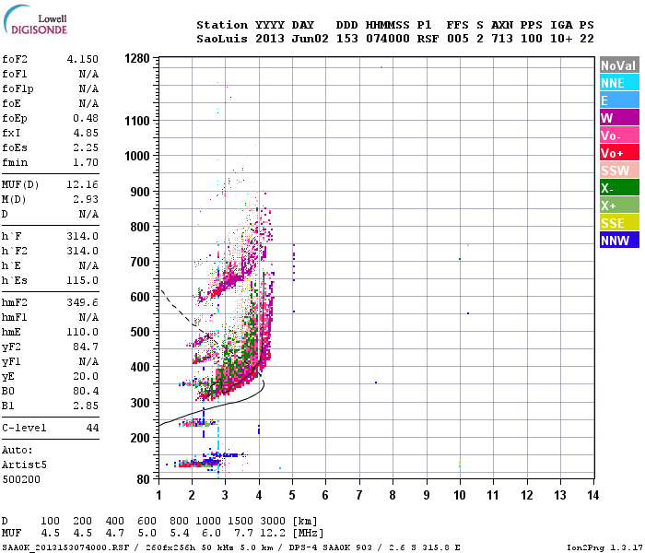Select the NNW blue legend swatch
This screenshot has width=645, height=553.
(619, 241)
